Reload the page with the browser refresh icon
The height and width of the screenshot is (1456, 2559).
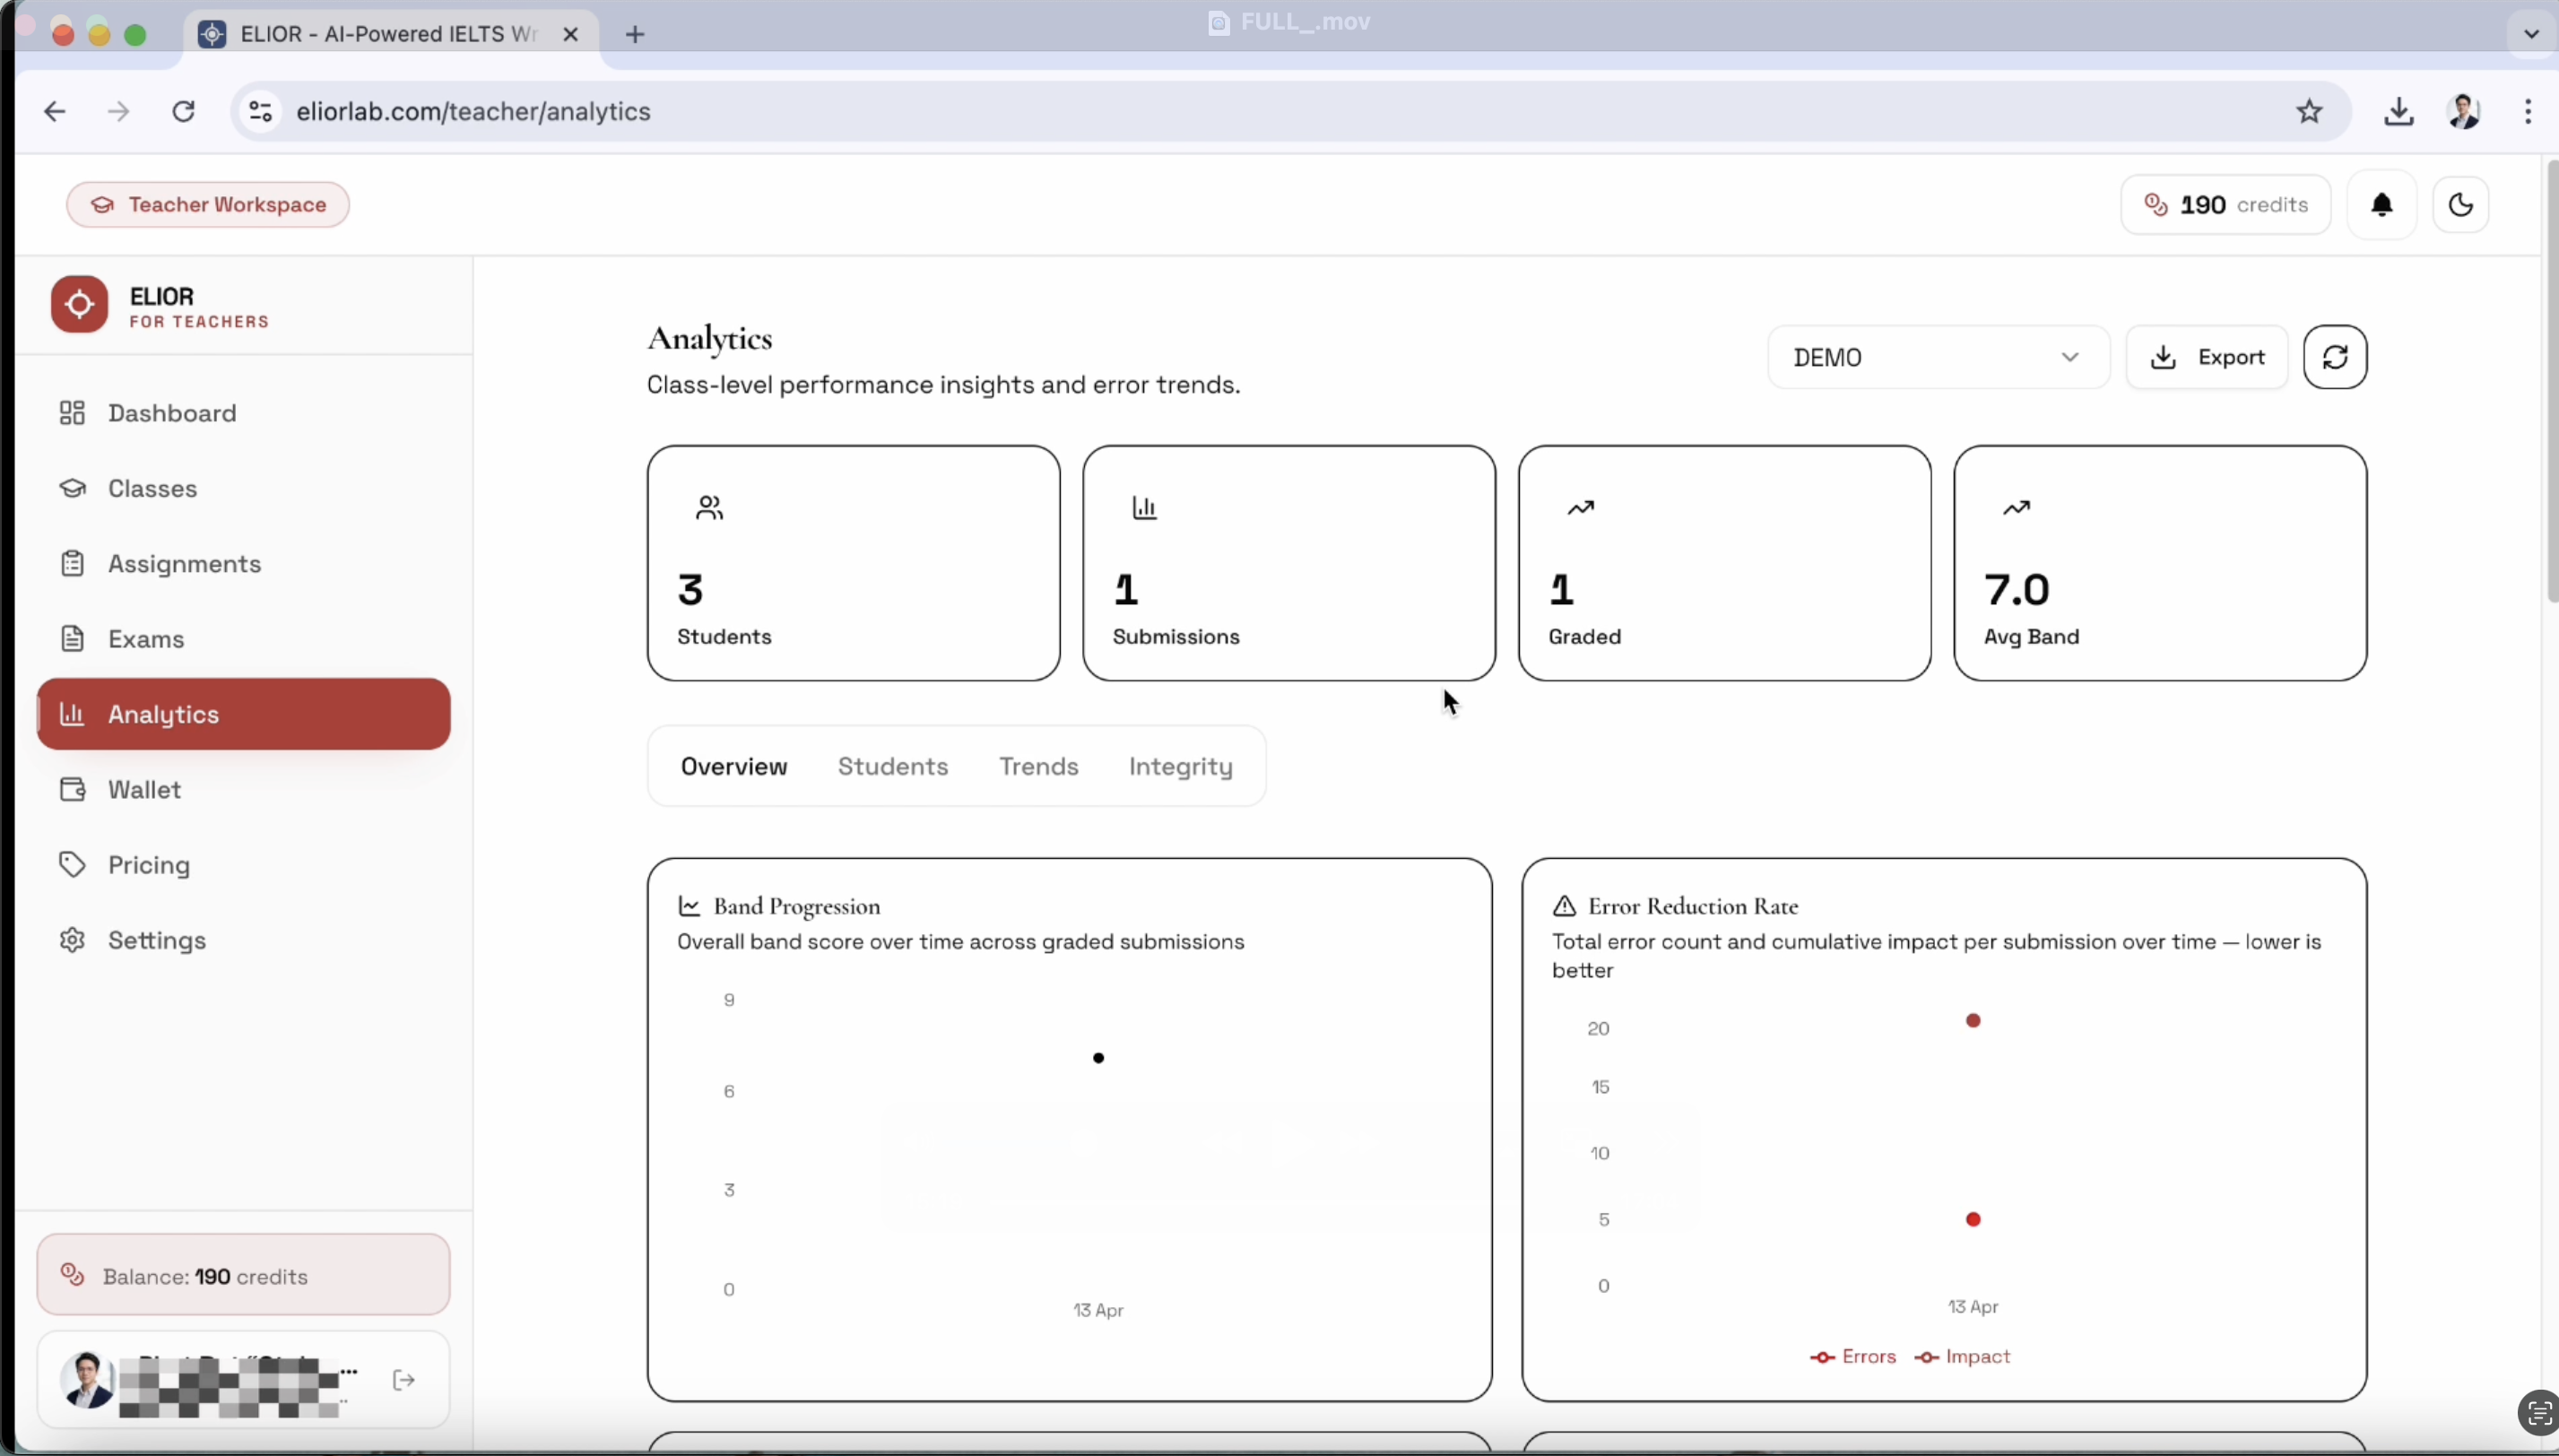[x=183, y=111]
